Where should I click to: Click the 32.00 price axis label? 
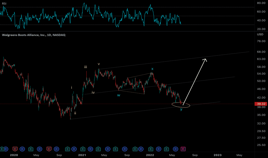(x=261, y=123)
